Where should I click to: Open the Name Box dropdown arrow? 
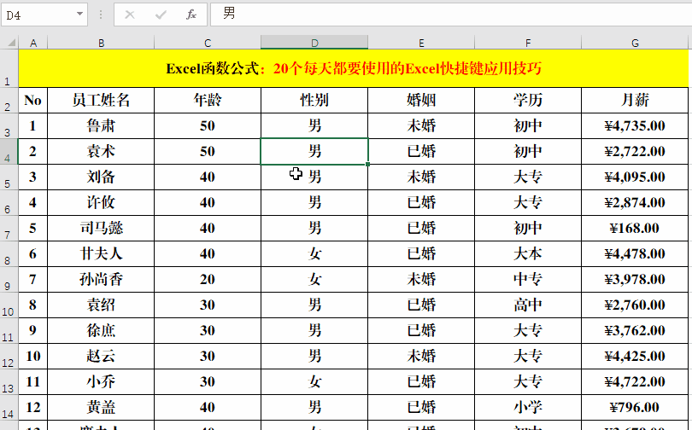point(80,15)
